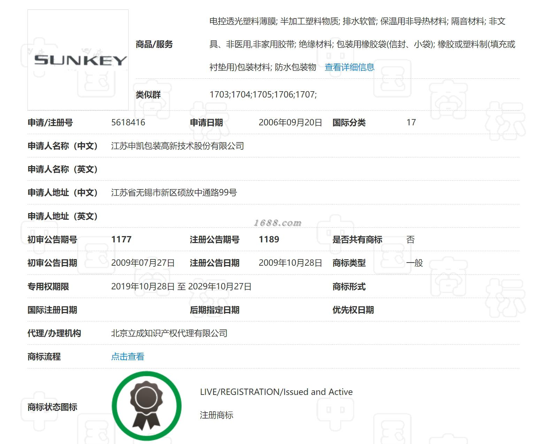This screenshot has height=444, width=555.
Task: Select agency name 北京立成知识产权代理有限公司
Action: coord(169,333)
